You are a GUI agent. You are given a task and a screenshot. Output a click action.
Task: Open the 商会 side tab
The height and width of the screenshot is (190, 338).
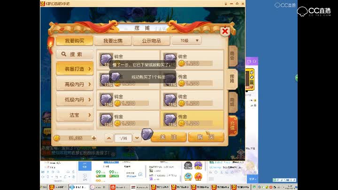click(x=232, y=56)
